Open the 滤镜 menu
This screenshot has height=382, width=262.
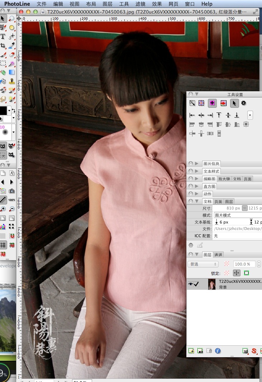pos(140,4)
